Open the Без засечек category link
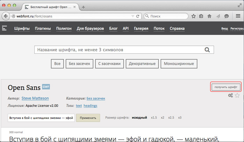244x142 pixels. coord(96,98)
